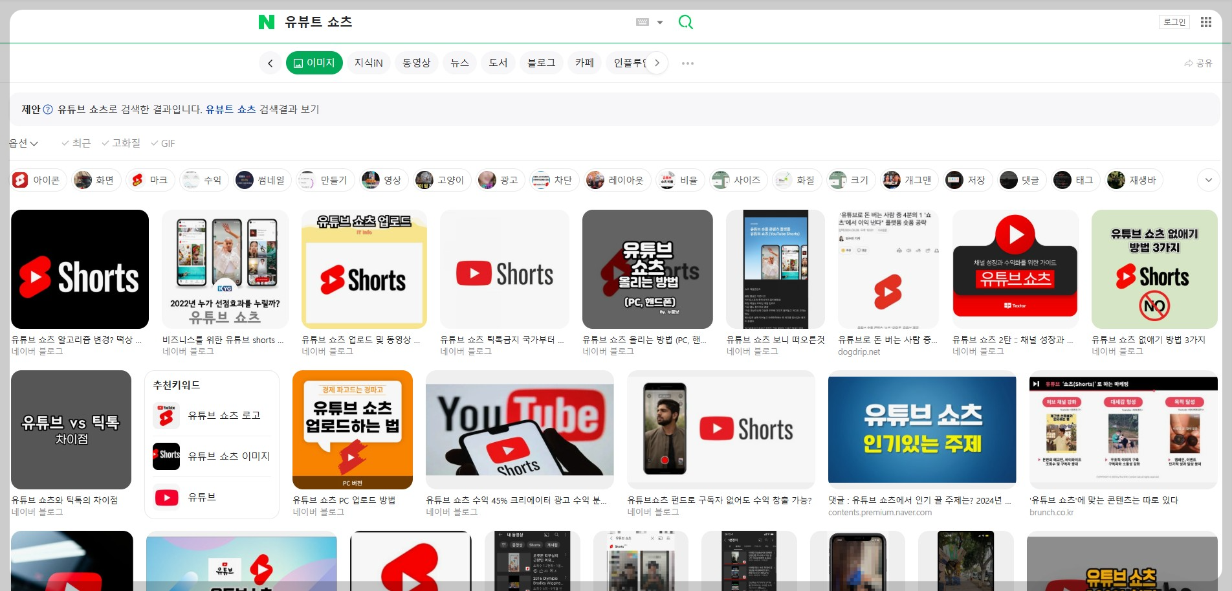Click the 유뷰트 쇼츠 검색결과 보기 link
The width and height of the screenshot is (1232, 591).
pyautogui.click(x=262, y=109)
